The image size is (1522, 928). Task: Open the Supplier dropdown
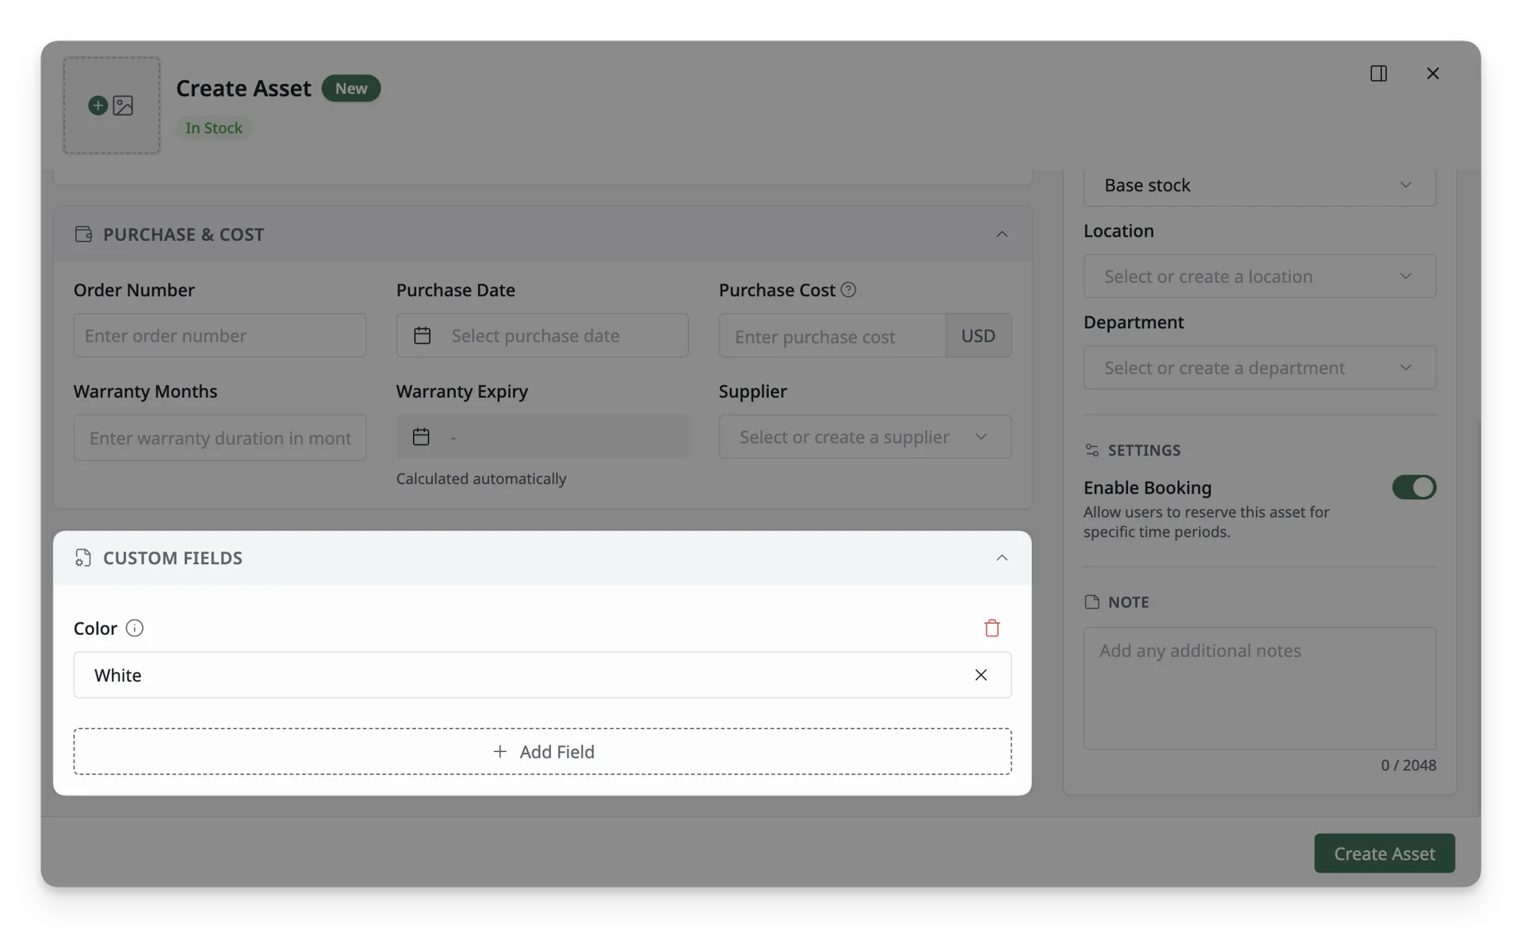coord(865,437)
